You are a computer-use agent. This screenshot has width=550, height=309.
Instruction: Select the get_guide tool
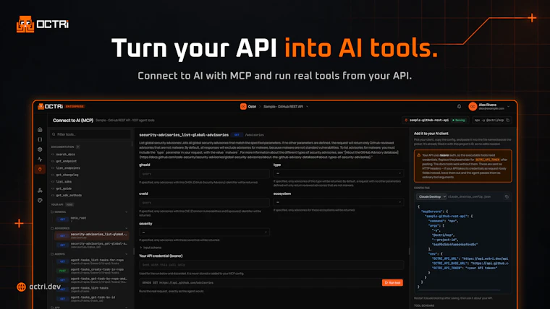click(x=64, y=188)
